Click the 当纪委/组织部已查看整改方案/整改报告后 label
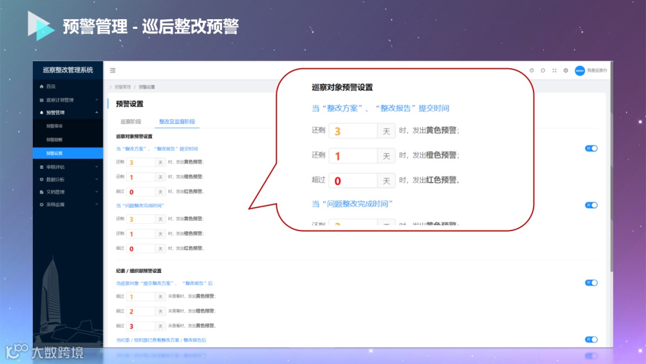 click(x=161, y=340)
